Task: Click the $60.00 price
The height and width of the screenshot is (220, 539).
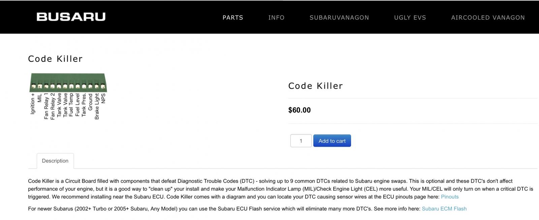Action: pyautogui.click(x=299, y=110)
